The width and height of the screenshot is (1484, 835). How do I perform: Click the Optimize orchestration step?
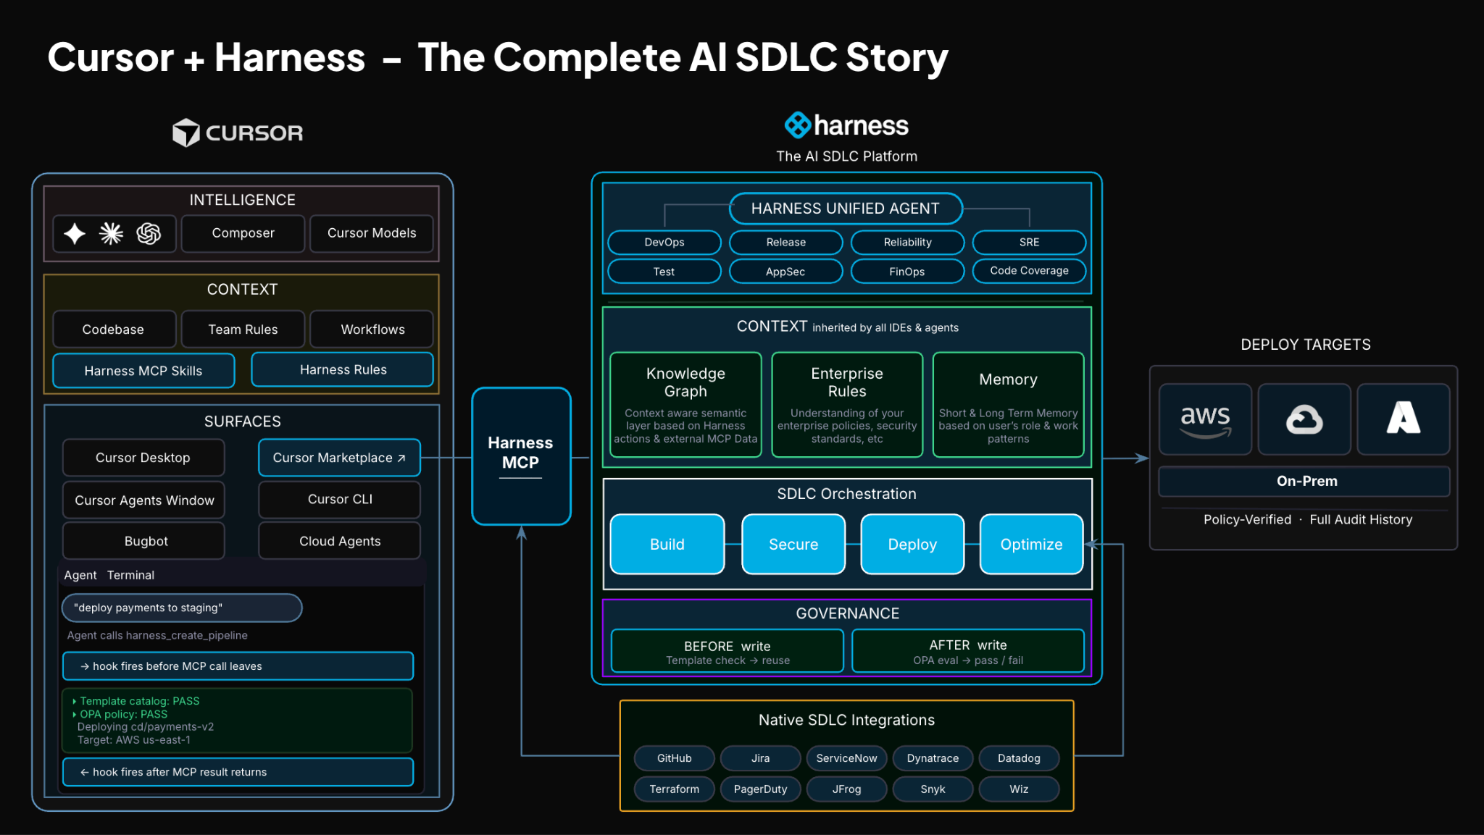point(1031,544)
